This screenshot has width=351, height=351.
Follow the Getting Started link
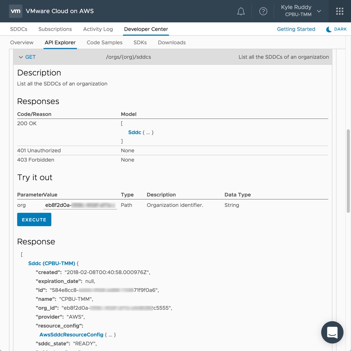coord(296,29)
